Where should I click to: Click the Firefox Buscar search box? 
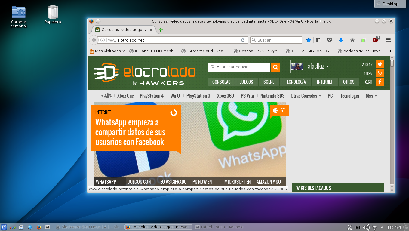(276, 40)
